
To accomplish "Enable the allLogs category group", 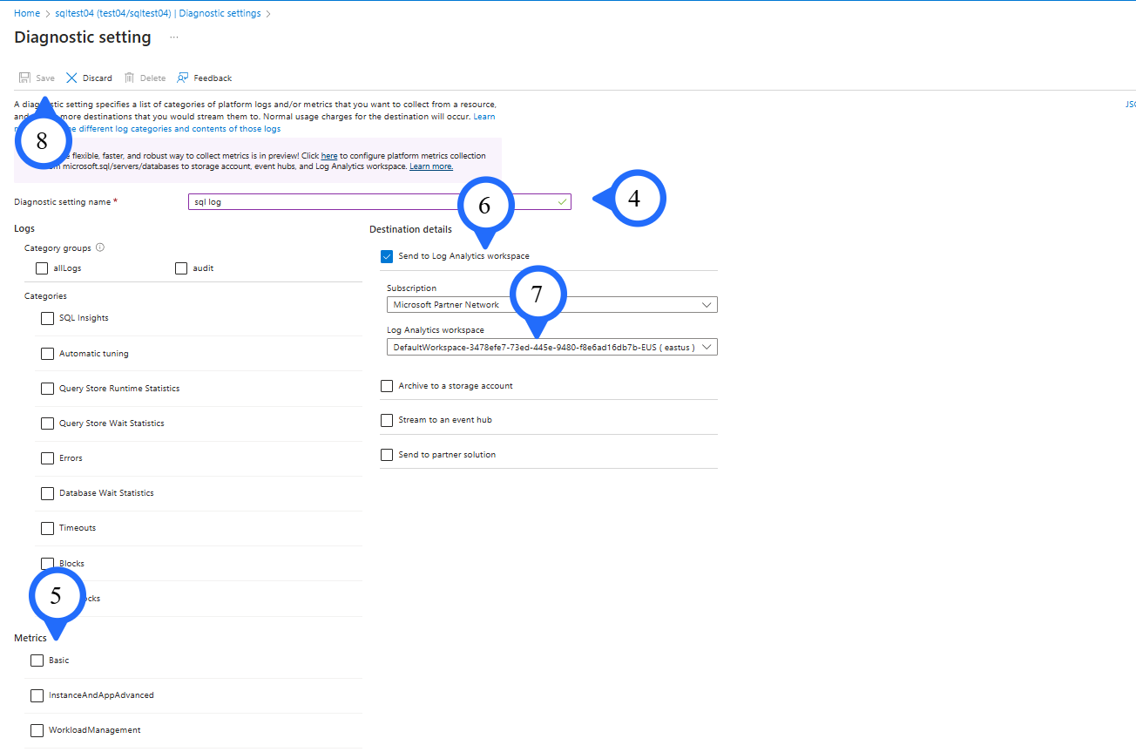I will (42, 268).
